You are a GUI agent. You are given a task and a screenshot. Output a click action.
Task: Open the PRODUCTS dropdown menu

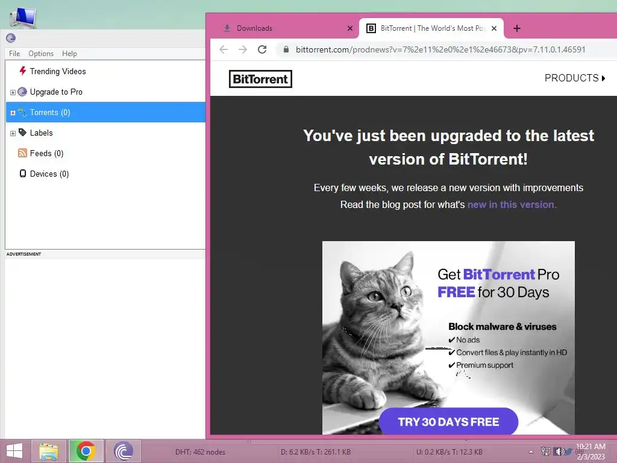point(575,78)
